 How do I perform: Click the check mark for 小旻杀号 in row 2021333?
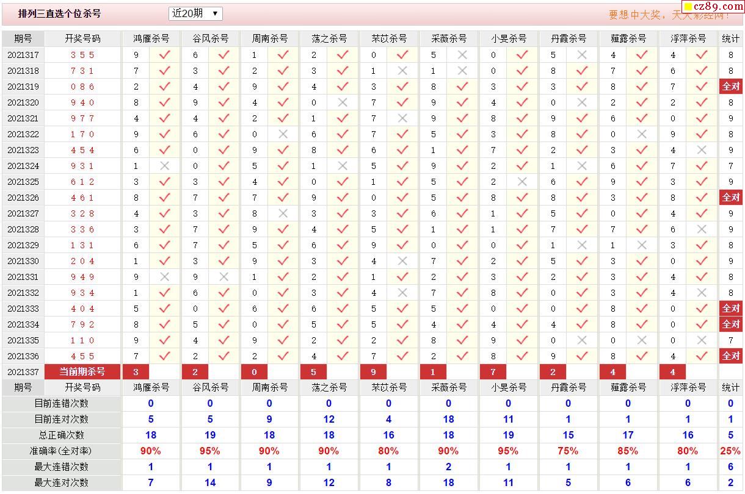(x=521, y=309)
